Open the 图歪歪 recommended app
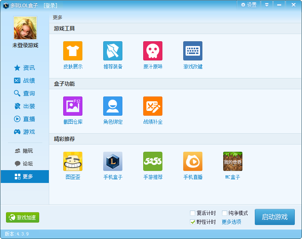Screen dimensions: 302x239 click(73, 162)
